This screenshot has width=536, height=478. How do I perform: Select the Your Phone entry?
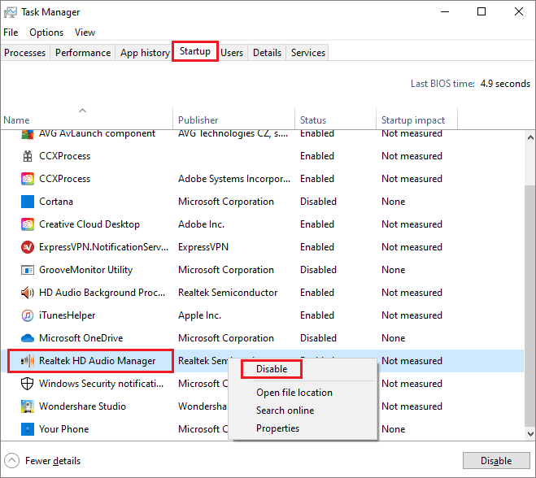pos(64,429)
